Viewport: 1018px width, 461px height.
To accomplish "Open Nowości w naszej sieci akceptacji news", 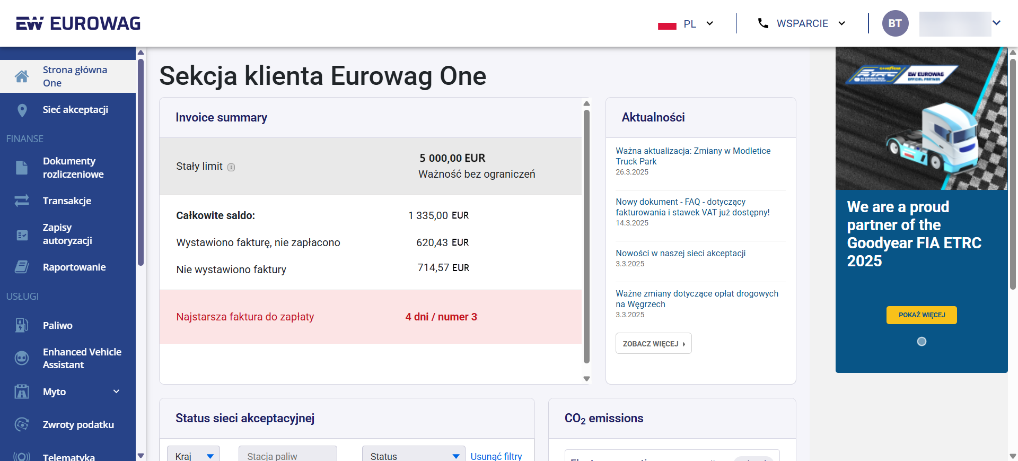I will point(680,253).
